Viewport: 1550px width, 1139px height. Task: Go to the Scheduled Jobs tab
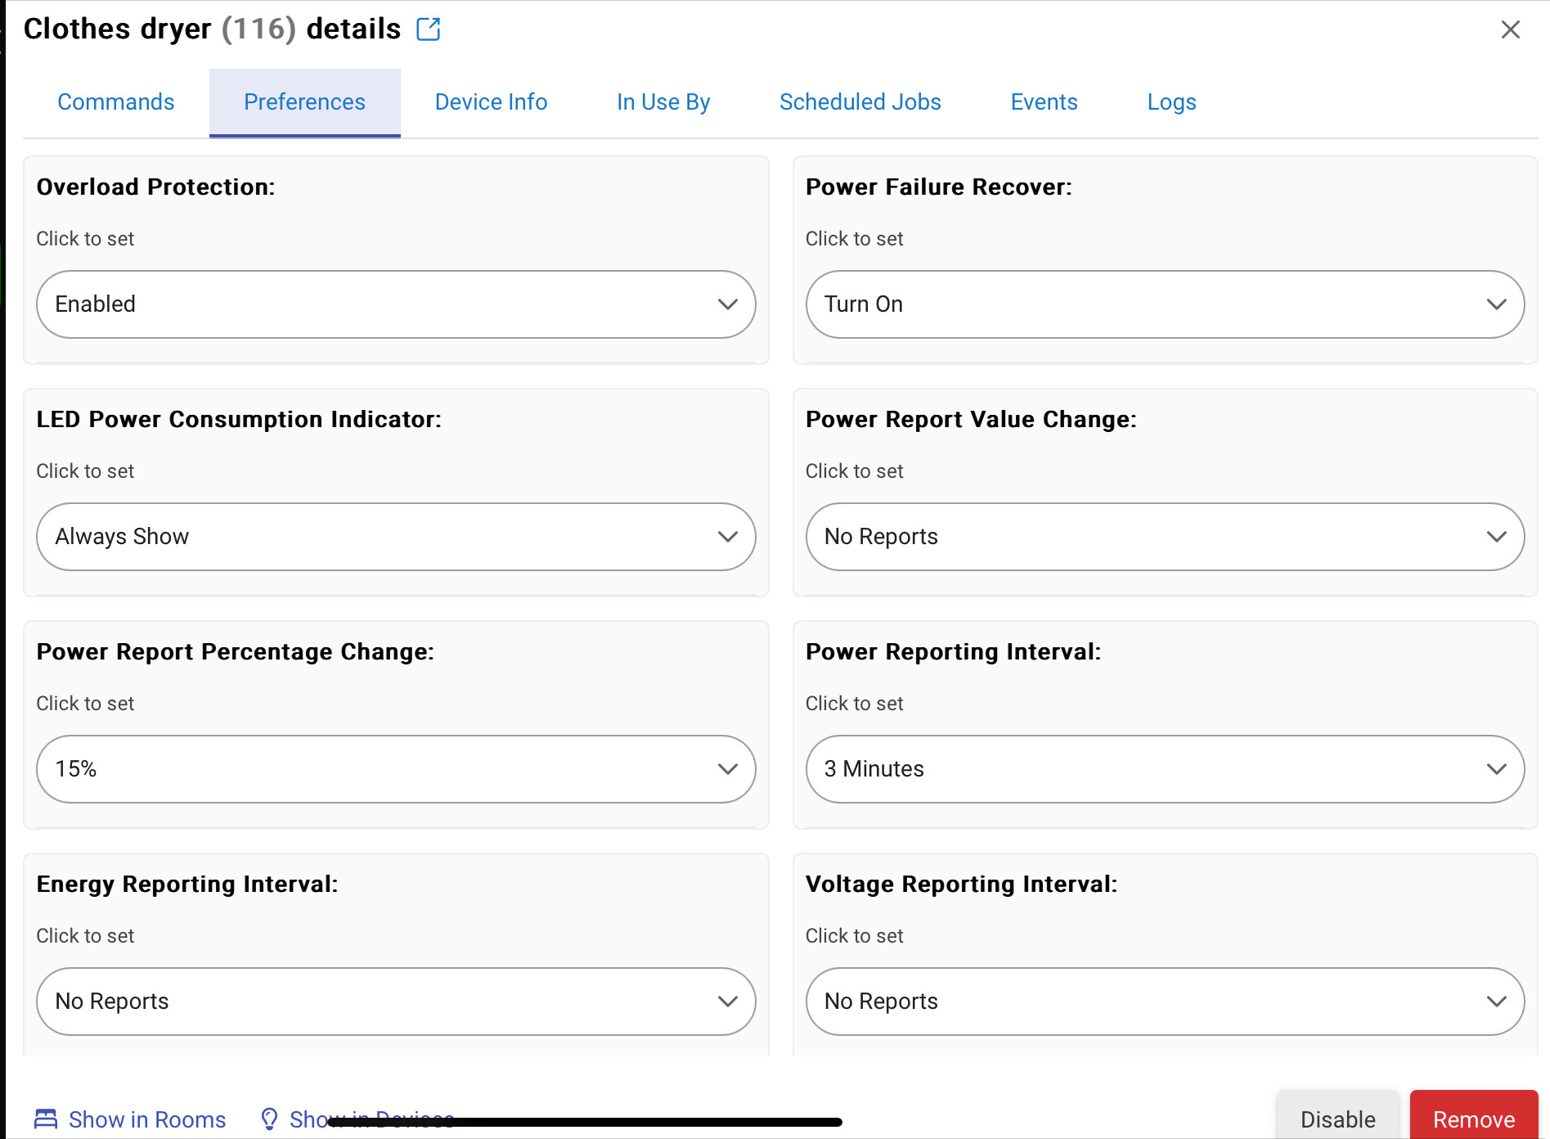[860, 102]
